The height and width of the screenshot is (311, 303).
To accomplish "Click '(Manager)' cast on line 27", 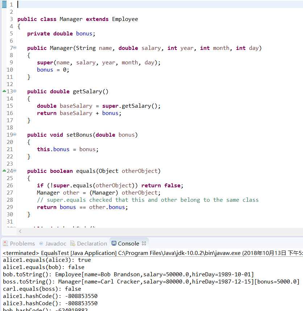I will (104, 193).
